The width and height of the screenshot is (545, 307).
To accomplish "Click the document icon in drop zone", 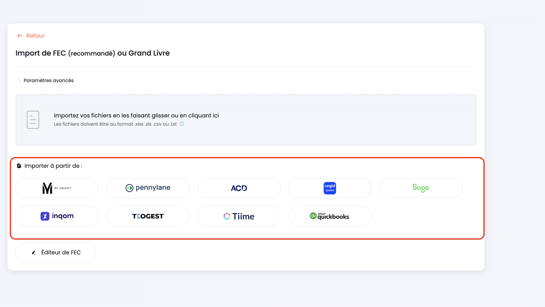I will (33, 120).
